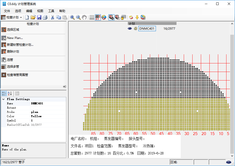Click the zoom out magnifier icon
Image resolution: width=235 pixels, height=166 pixels.
[78, 17]
